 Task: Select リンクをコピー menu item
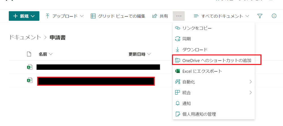coord(214,28)
